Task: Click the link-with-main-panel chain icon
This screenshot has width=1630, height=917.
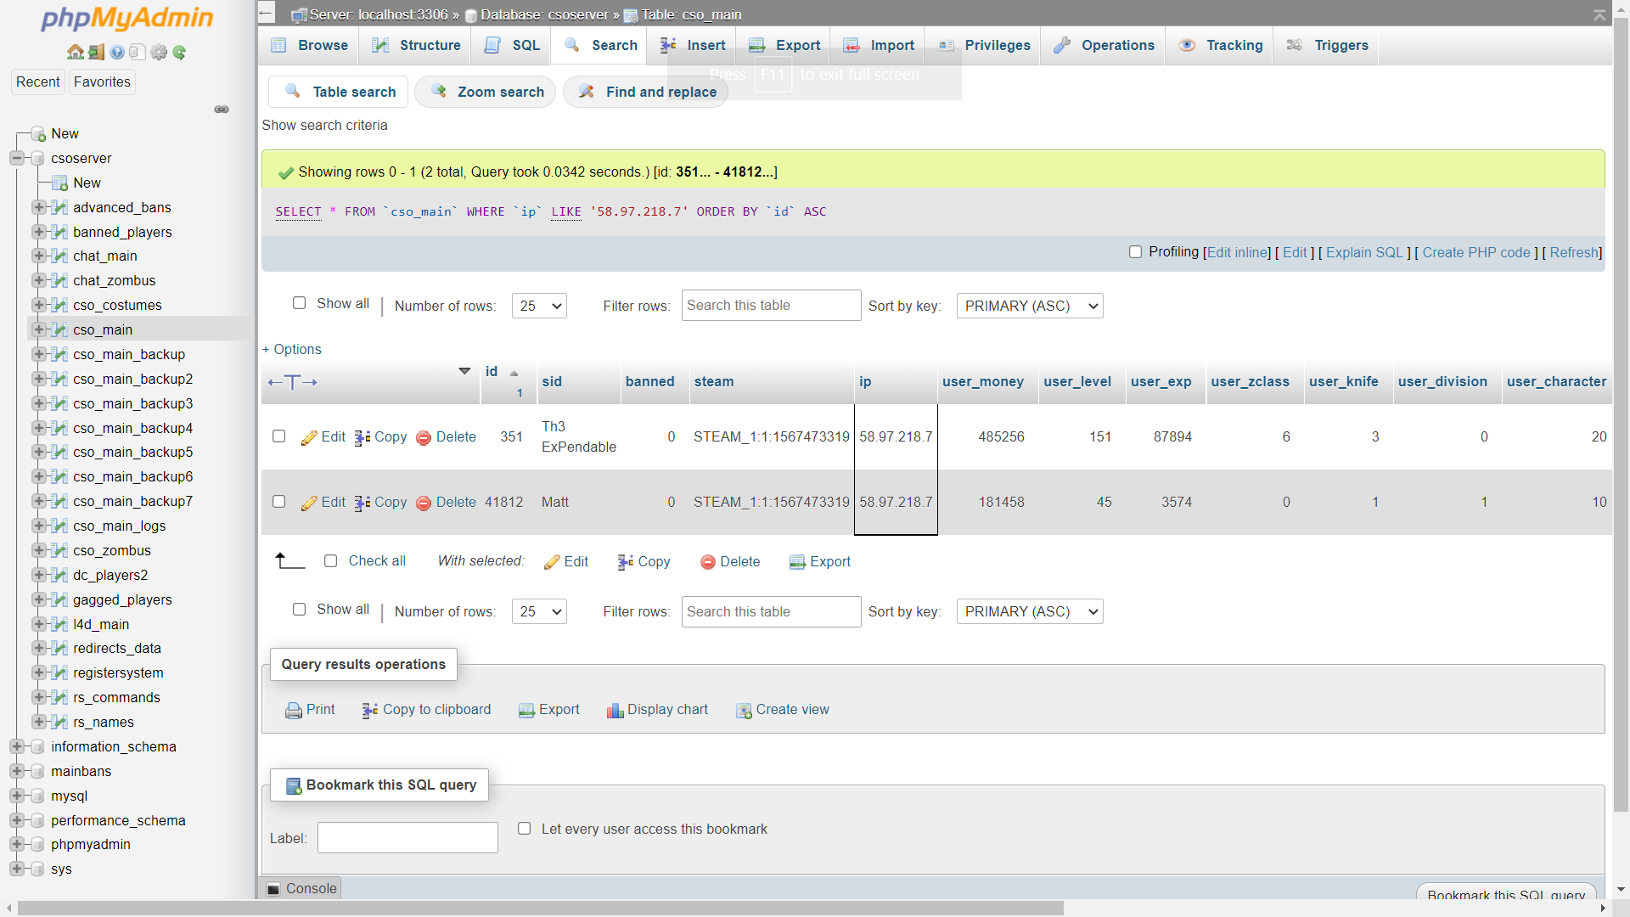Action: pos(222,110)
